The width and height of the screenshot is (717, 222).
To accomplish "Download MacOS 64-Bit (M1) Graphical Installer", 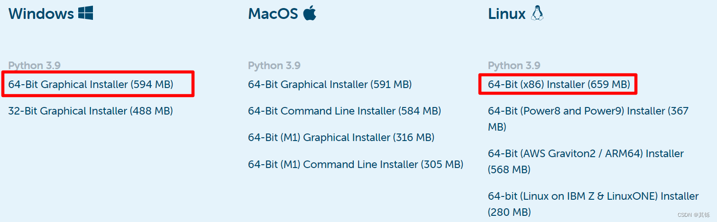I will [x=341, y=138].
